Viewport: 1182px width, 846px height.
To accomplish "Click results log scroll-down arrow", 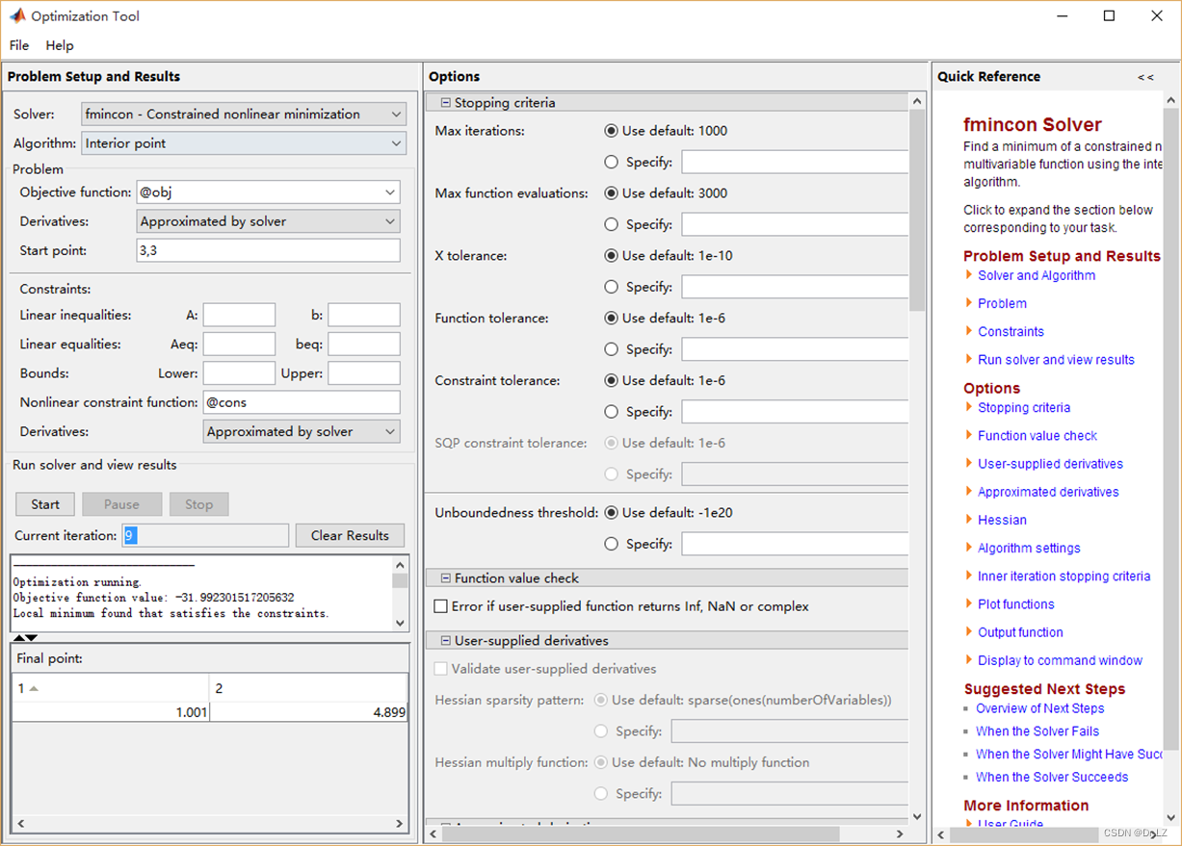I will point(402,623).
